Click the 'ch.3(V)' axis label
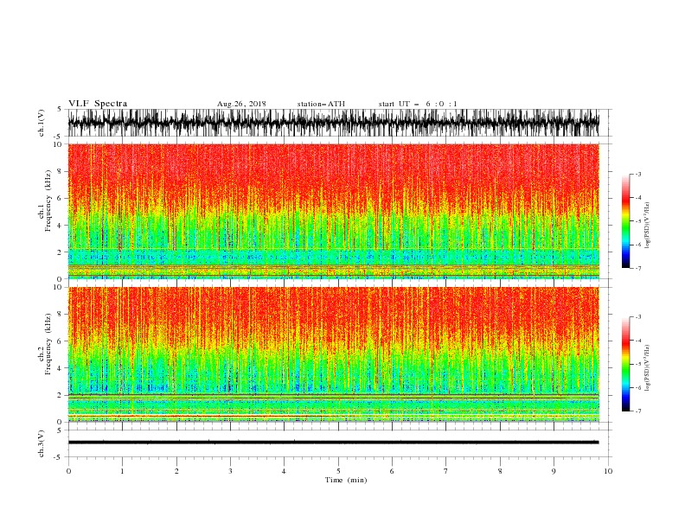 pos(42,443)
